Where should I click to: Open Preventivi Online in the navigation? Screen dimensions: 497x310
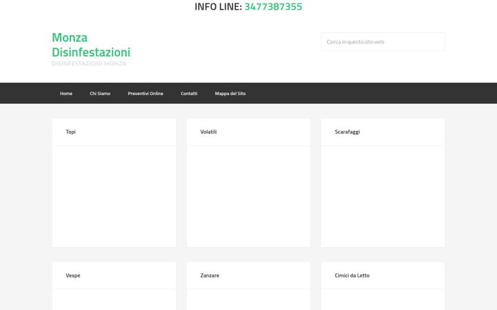tap(146, 93)
